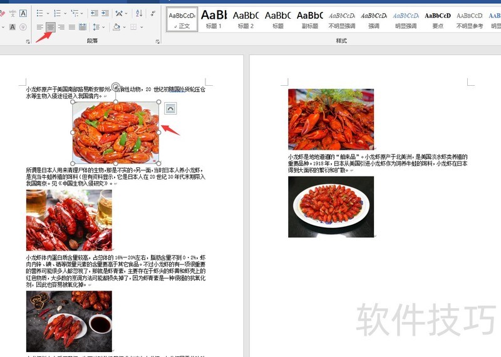Viewport: 501px width, 357px height.
Task: Open bullet list style dropdown arrow
Action: pos(48,13)
